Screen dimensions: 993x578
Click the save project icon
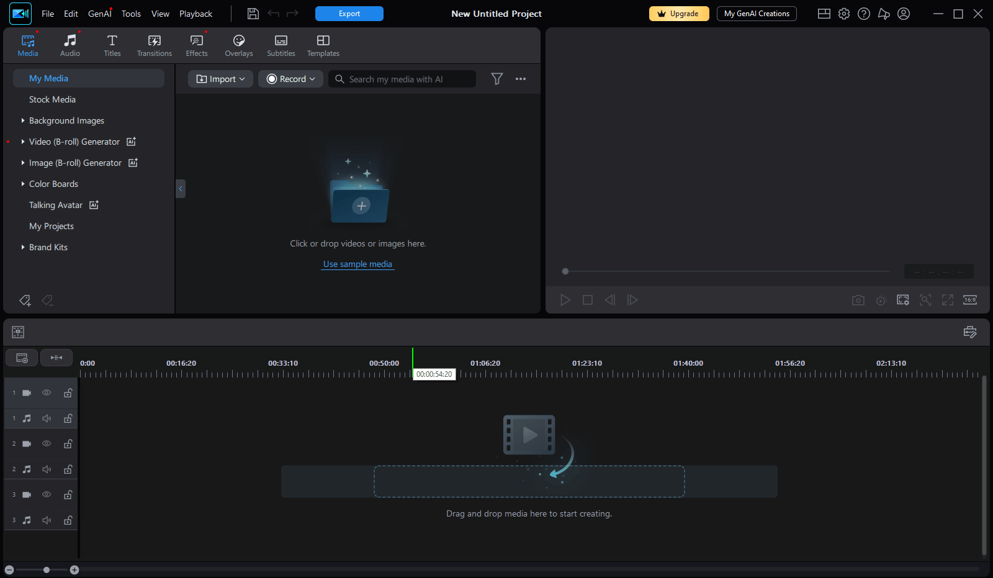pyautogui.click(x=253, y=14)
